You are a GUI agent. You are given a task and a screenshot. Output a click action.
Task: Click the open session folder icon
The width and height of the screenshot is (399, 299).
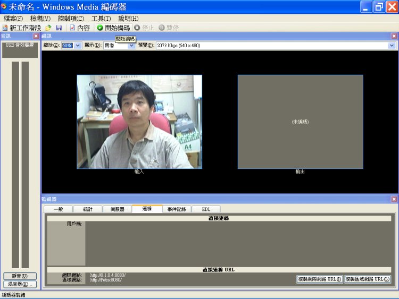[x=48, y=28]
